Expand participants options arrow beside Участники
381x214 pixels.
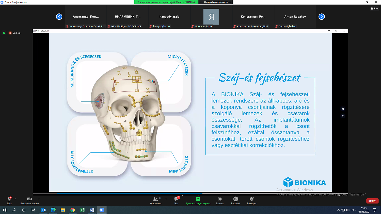click(x=166, y=199)
